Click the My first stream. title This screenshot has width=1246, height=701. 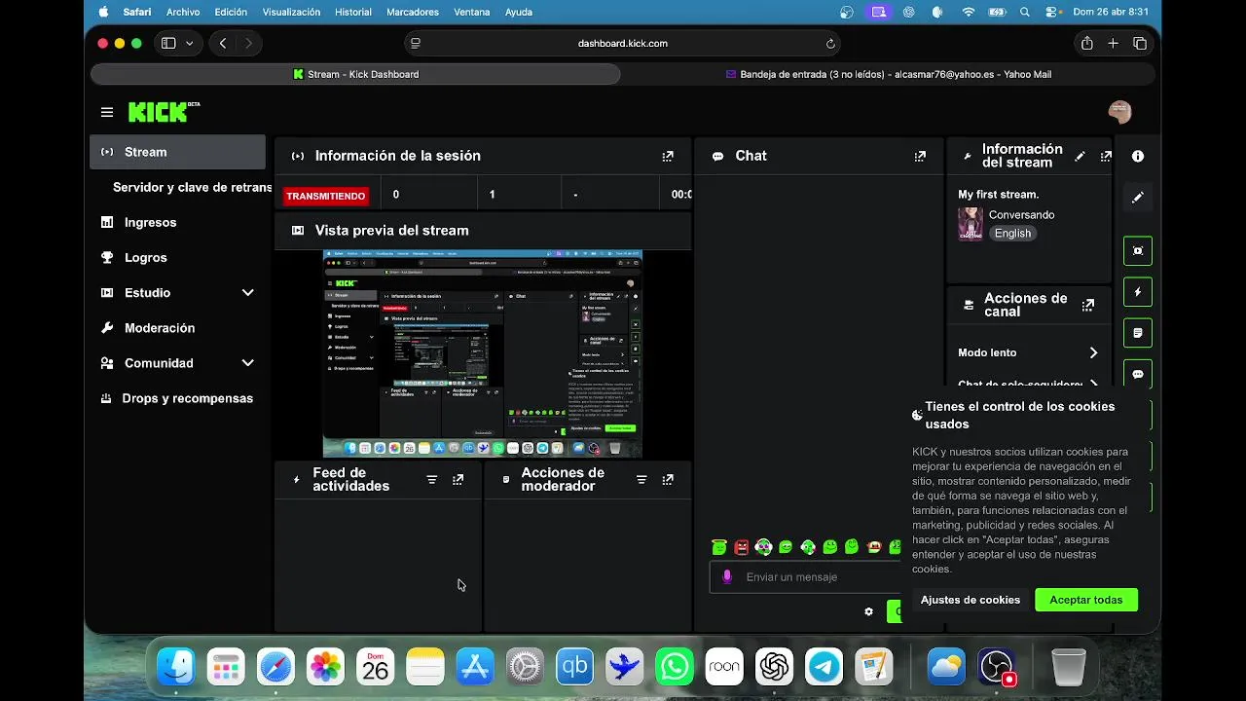(x=998, y=195)
